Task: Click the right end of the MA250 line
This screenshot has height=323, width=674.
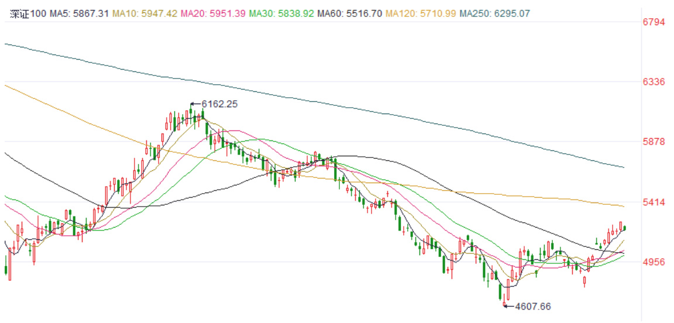Action: click(624, 167)
